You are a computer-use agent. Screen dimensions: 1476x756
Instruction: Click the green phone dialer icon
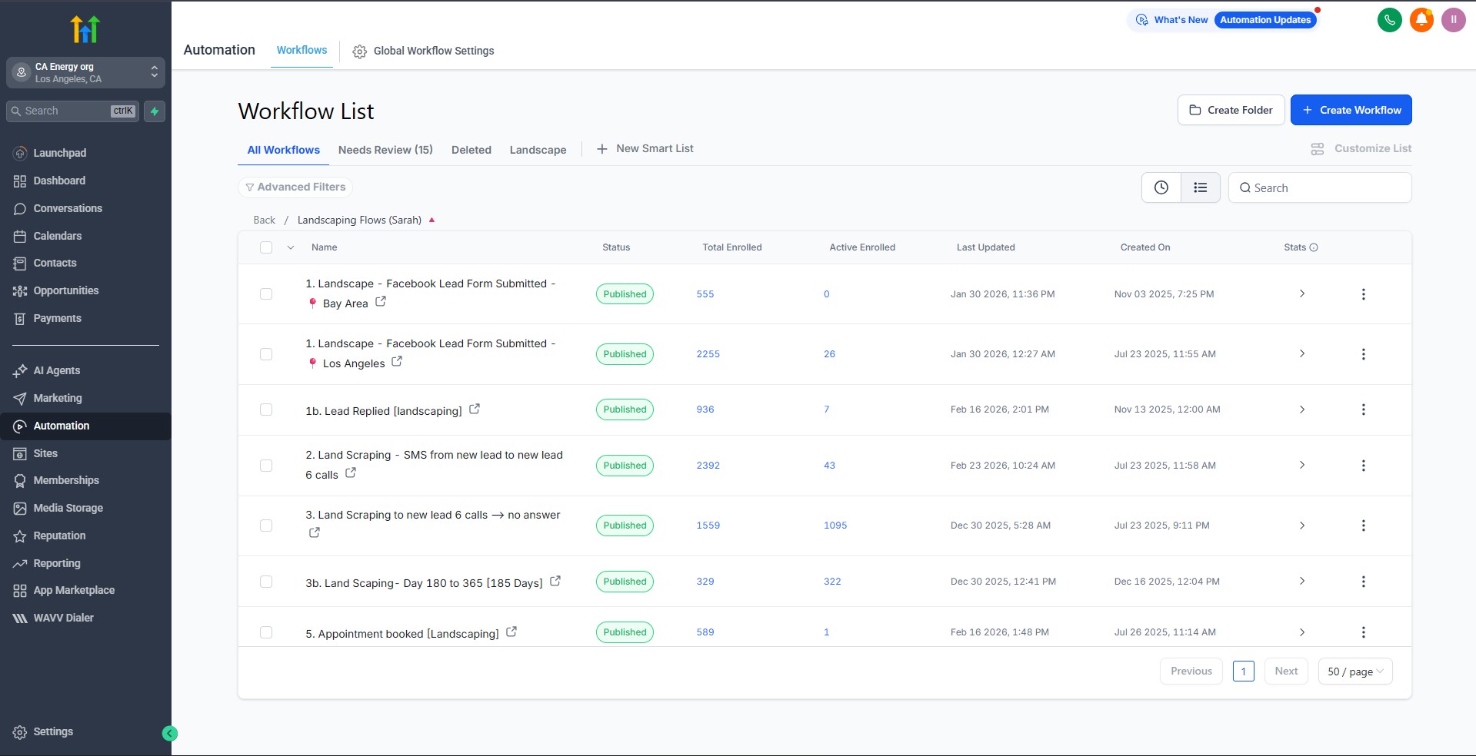tap(1389, 20)
